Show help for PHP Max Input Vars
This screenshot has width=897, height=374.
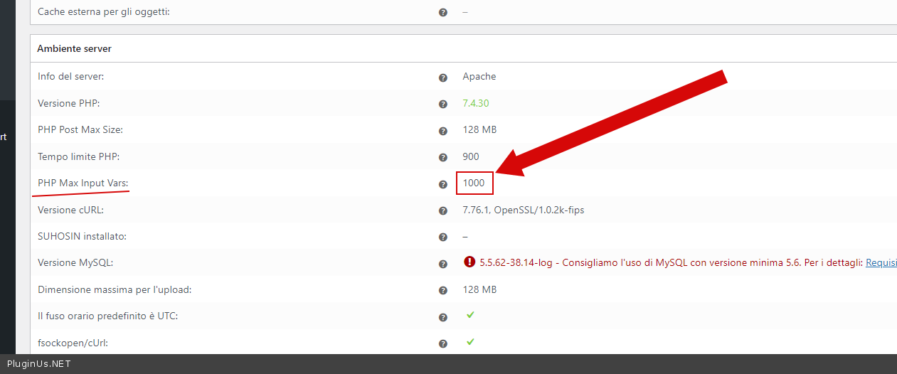pyautogui.click(x=443, y=184)
